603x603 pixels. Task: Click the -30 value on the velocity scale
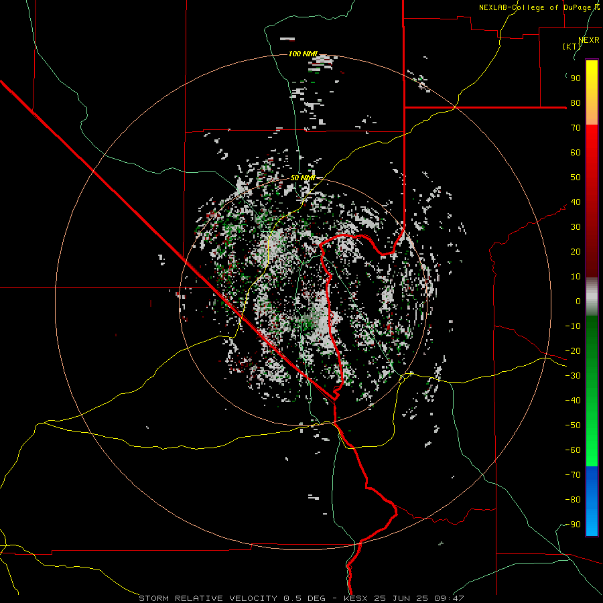pos(573,376)
